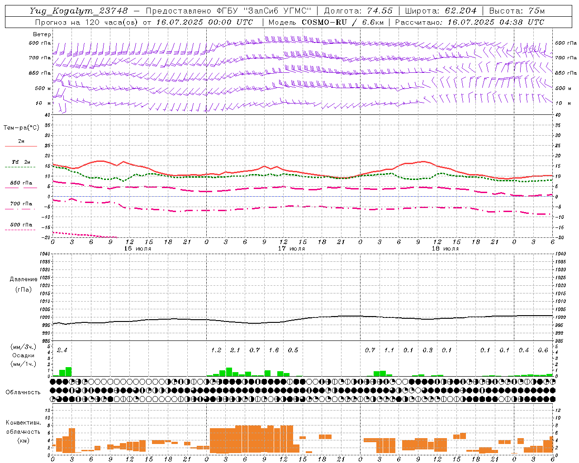
Task: Click the '16 июля' date label
Action: pos(138,249)
